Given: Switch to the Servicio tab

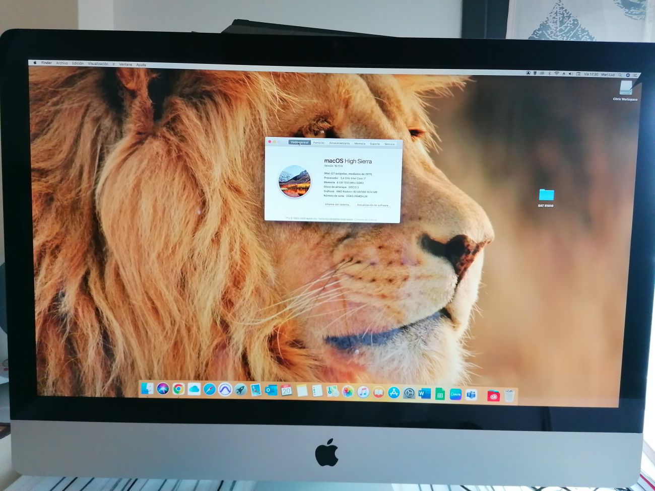Looking at the screenshot, I should [389, 144].
